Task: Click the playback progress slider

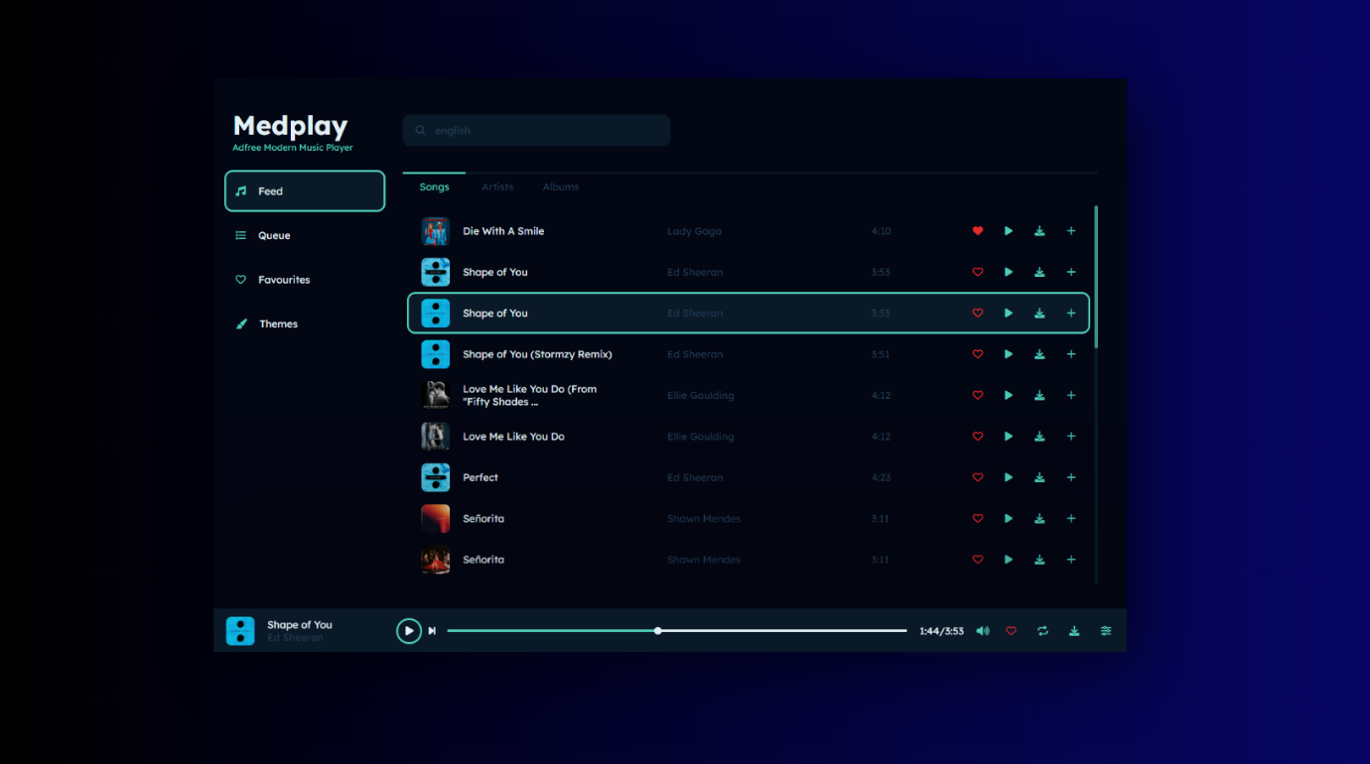Action: click(676, 631)
